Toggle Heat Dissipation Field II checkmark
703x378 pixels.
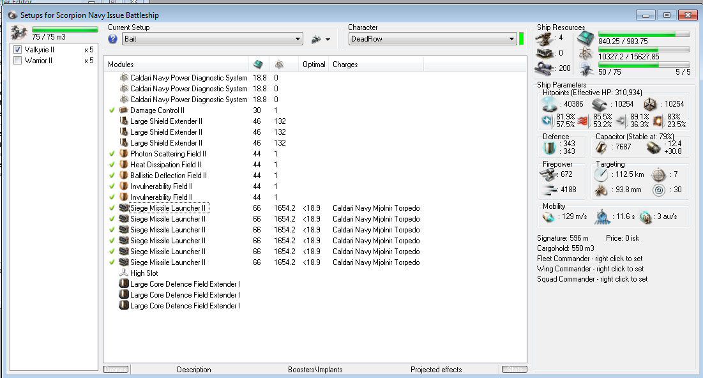(112, 165)
